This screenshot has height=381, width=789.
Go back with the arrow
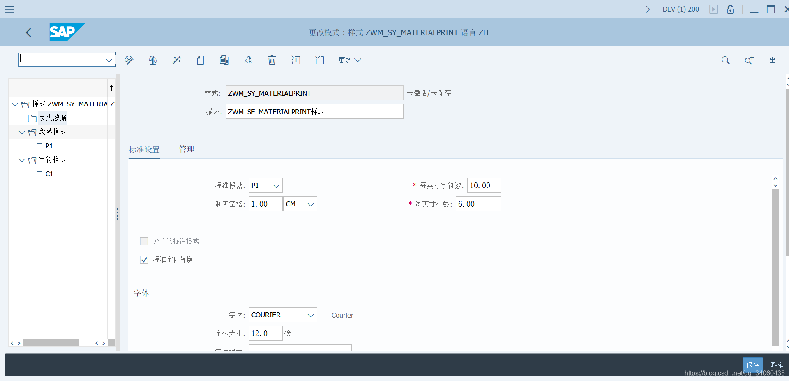[x=28, y=32]
